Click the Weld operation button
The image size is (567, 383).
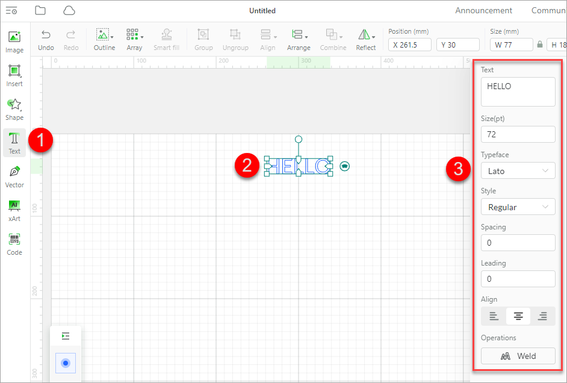[518, 356]
